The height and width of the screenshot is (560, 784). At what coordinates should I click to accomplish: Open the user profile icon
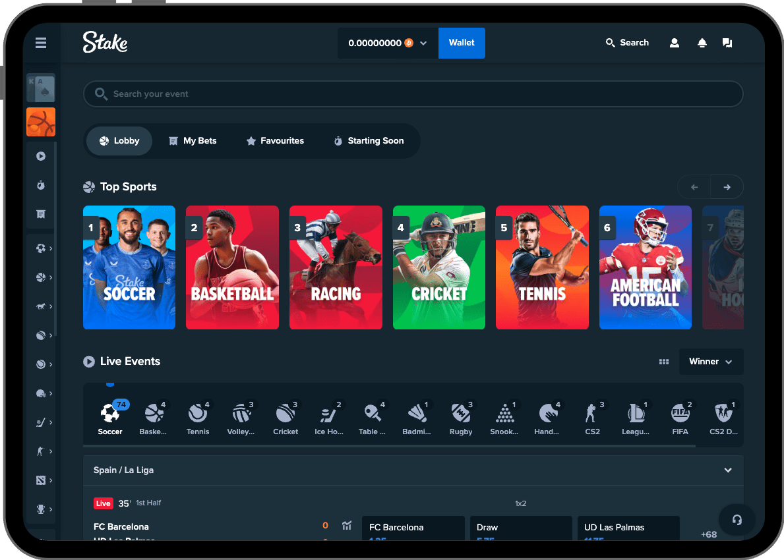(x=674, y=43)
